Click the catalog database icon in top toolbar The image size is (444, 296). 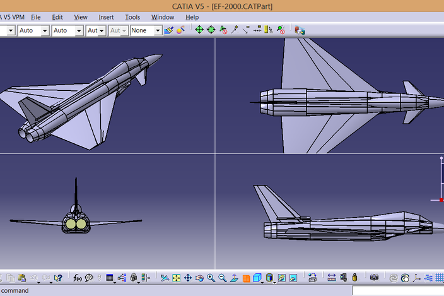click(x=300, y=30)
